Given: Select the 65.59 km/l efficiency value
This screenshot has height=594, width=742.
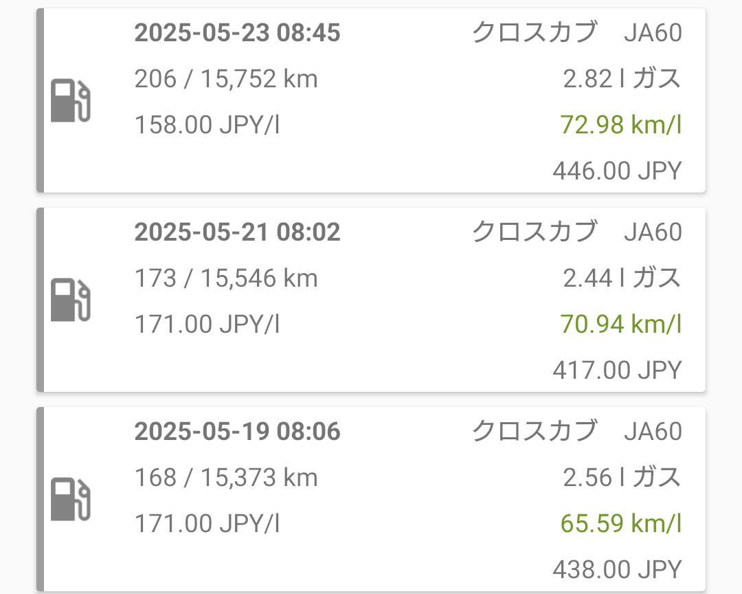Looking at the screenshot, I should pos(620,524).
